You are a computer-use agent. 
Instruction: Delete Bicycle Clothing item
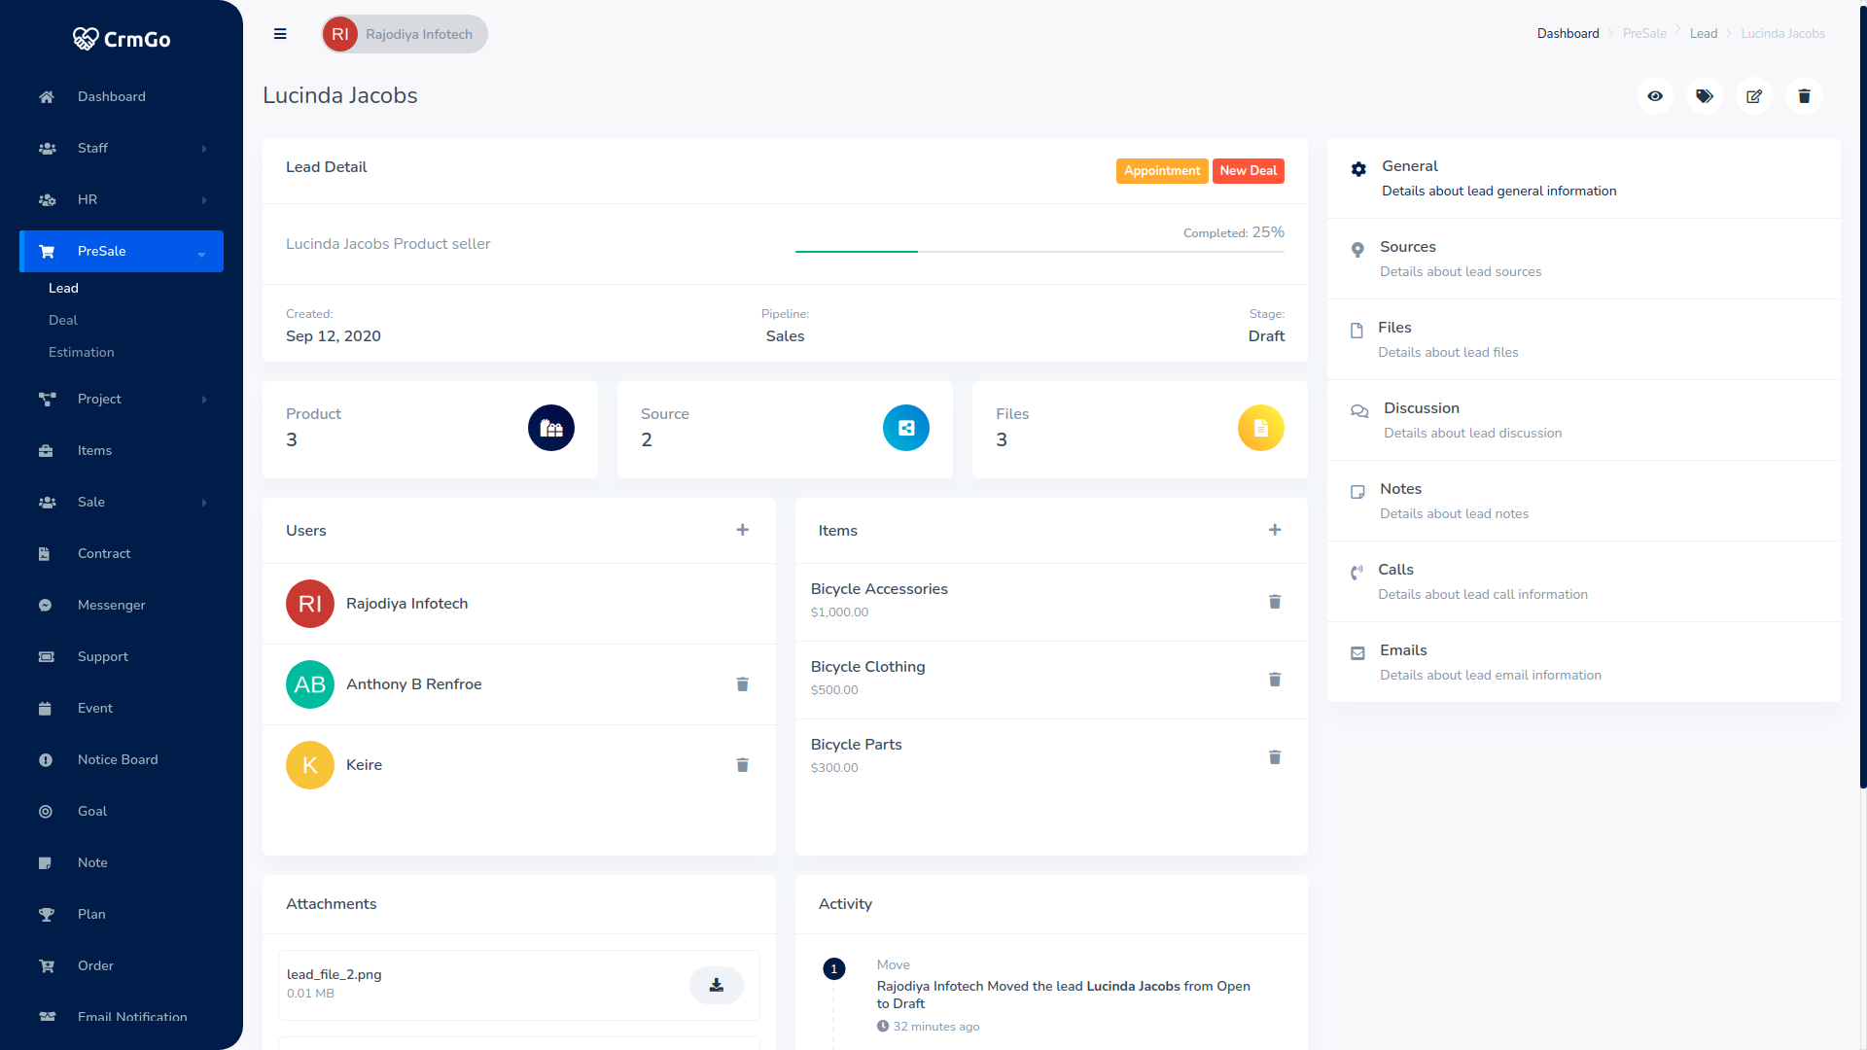(1275, 680)
